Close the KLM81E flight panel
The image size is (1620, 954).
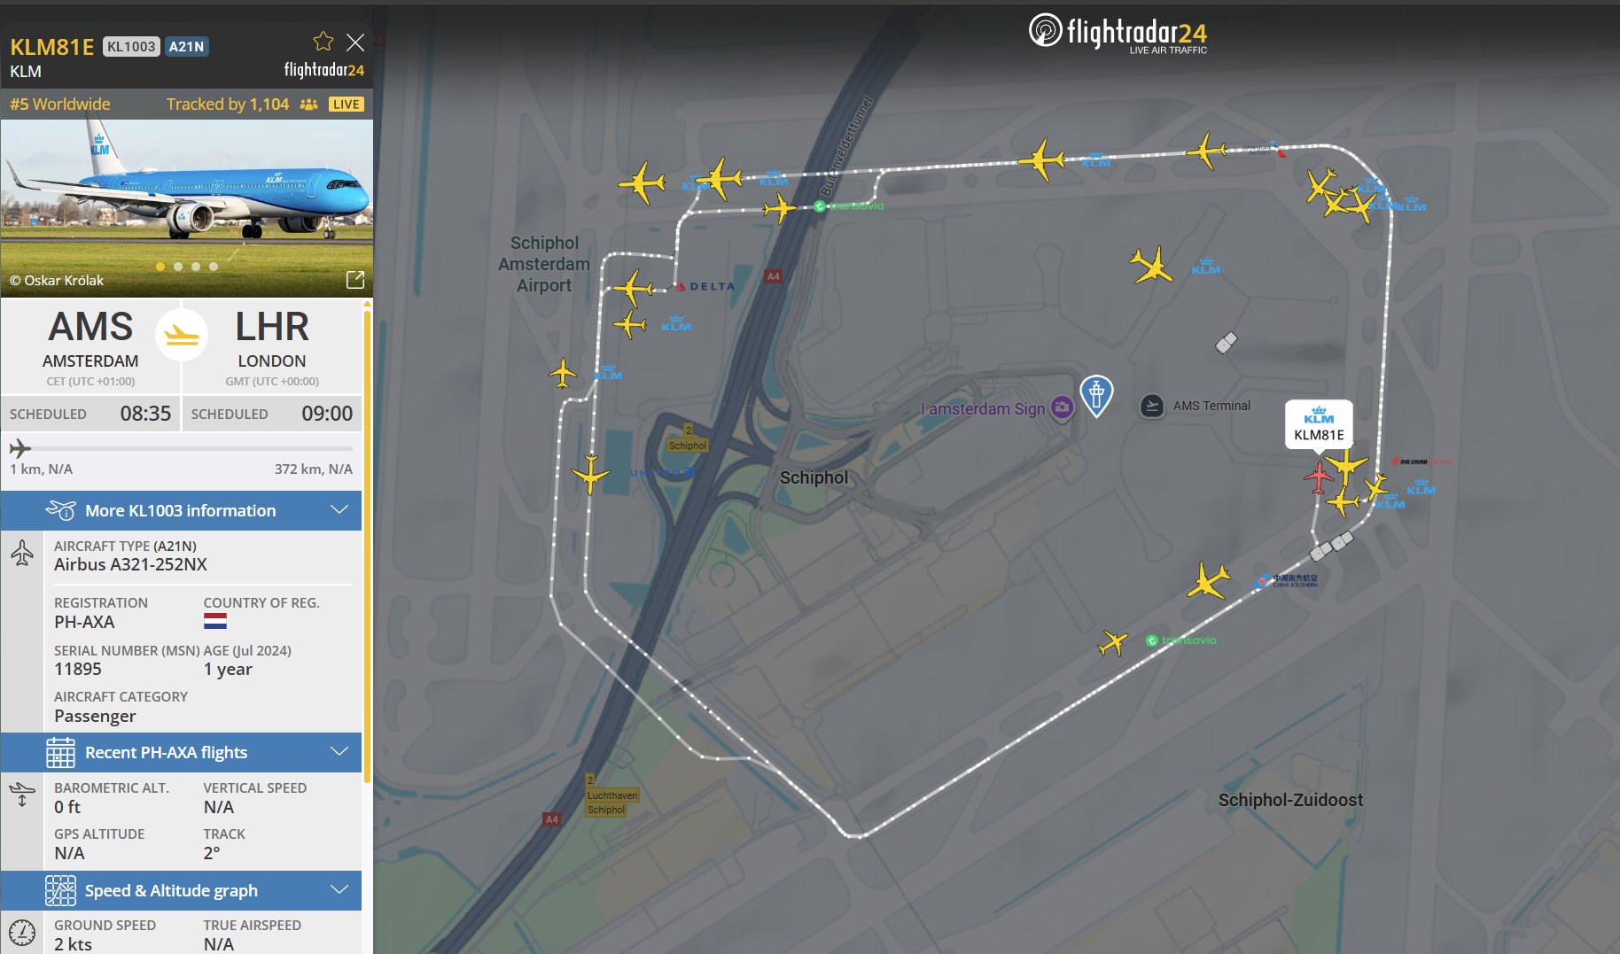pos(355,43)
